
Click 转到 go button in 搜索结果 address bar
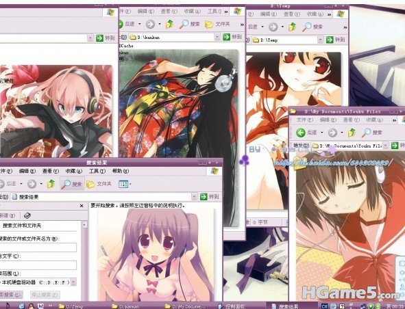210,197
